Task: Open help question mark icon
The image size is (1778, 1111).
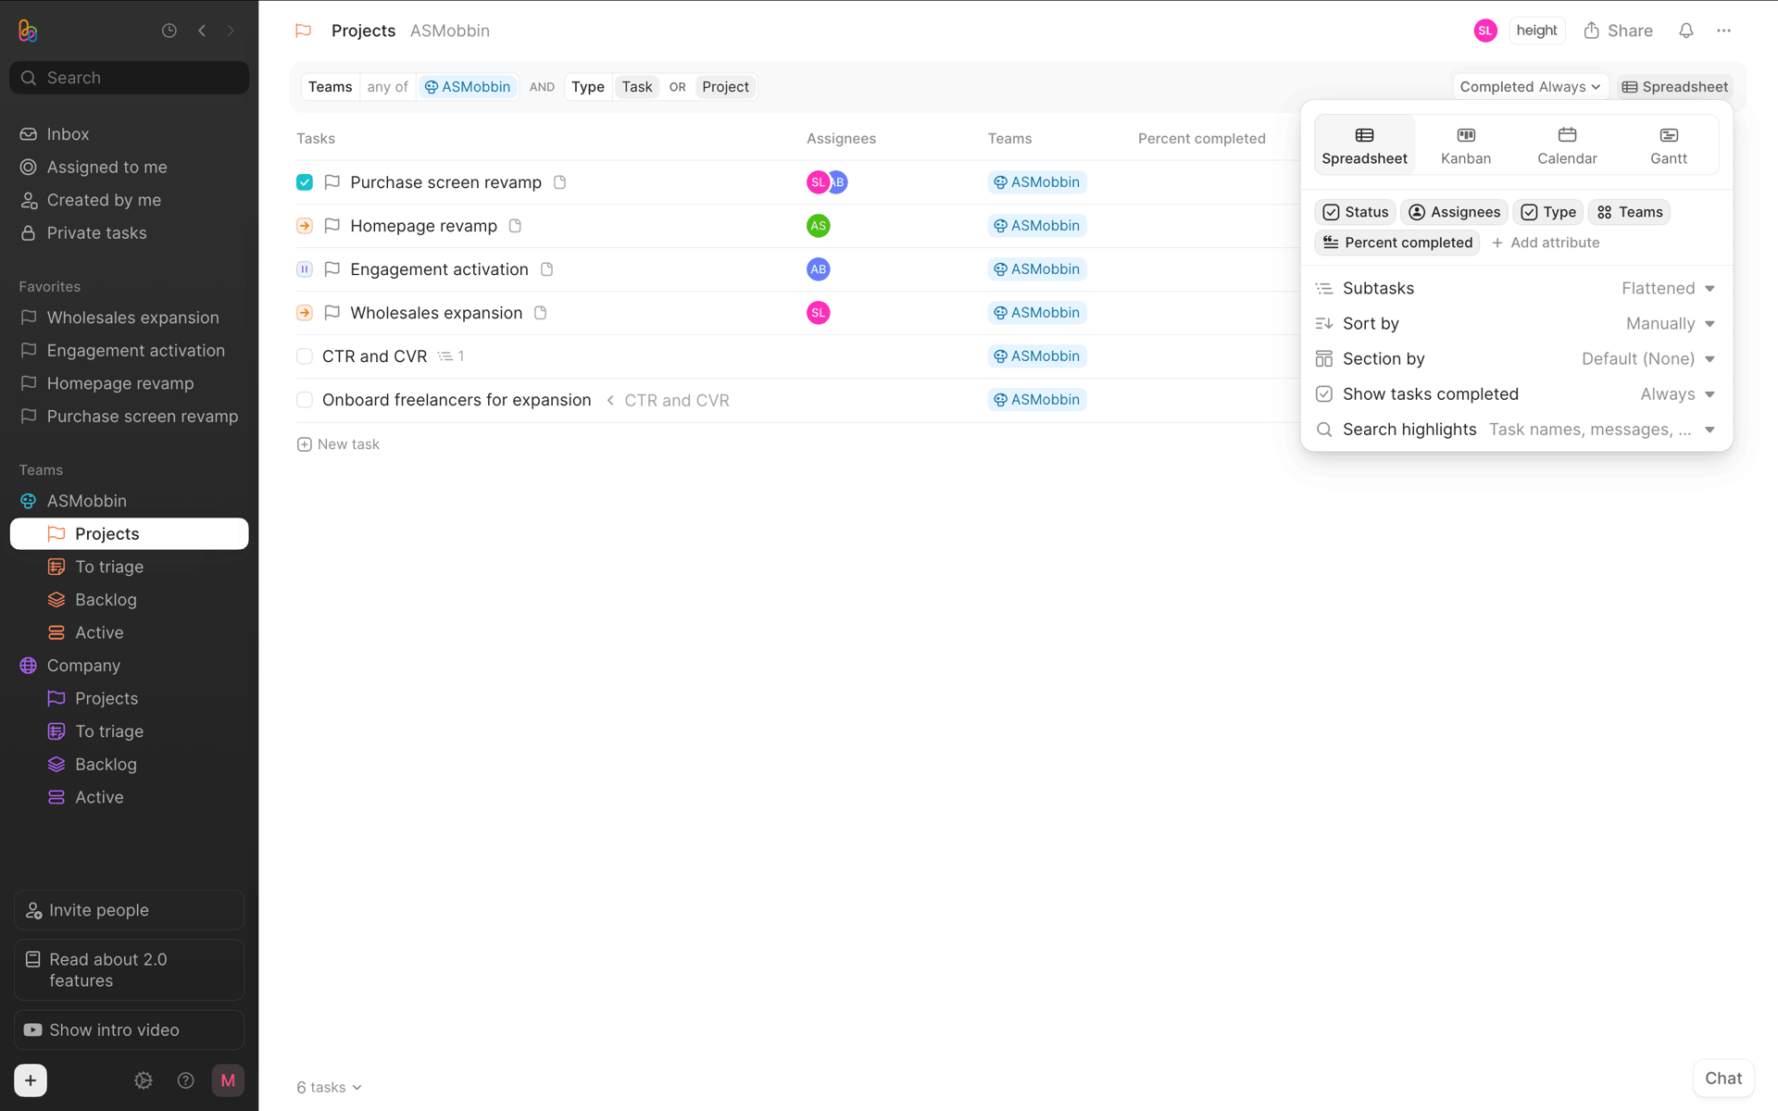Action: [186, 1080]
